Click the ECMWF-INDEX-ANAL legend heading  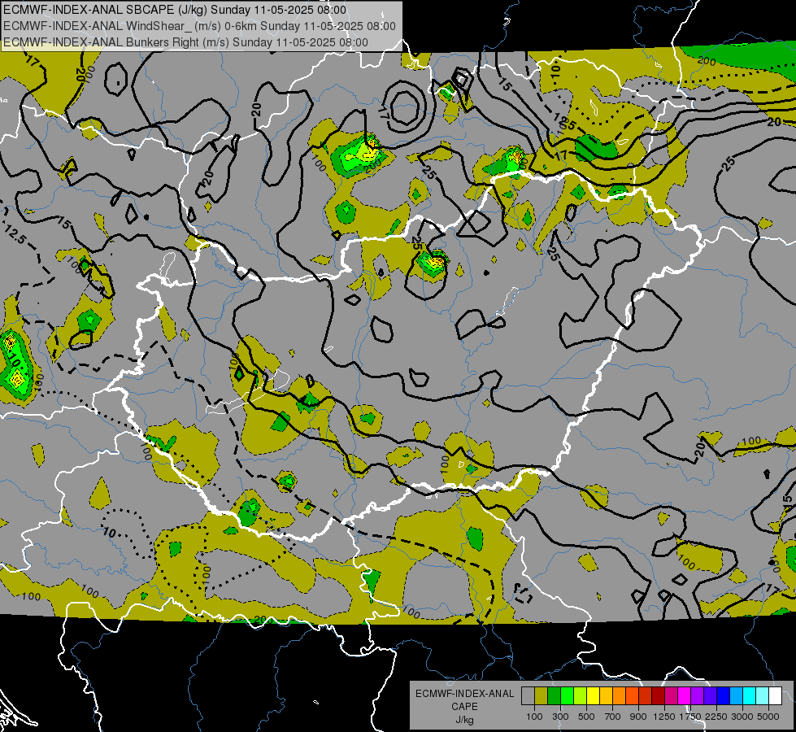click(464, 694)
